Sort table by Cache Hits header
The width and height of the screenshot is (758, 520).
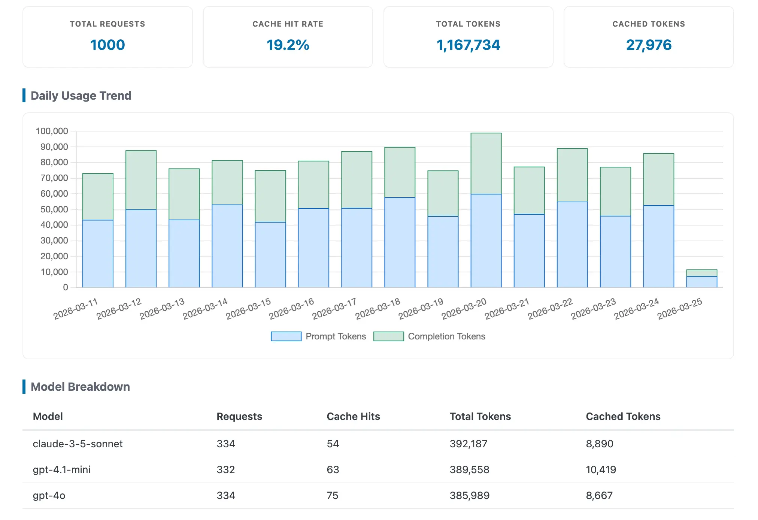353,417
